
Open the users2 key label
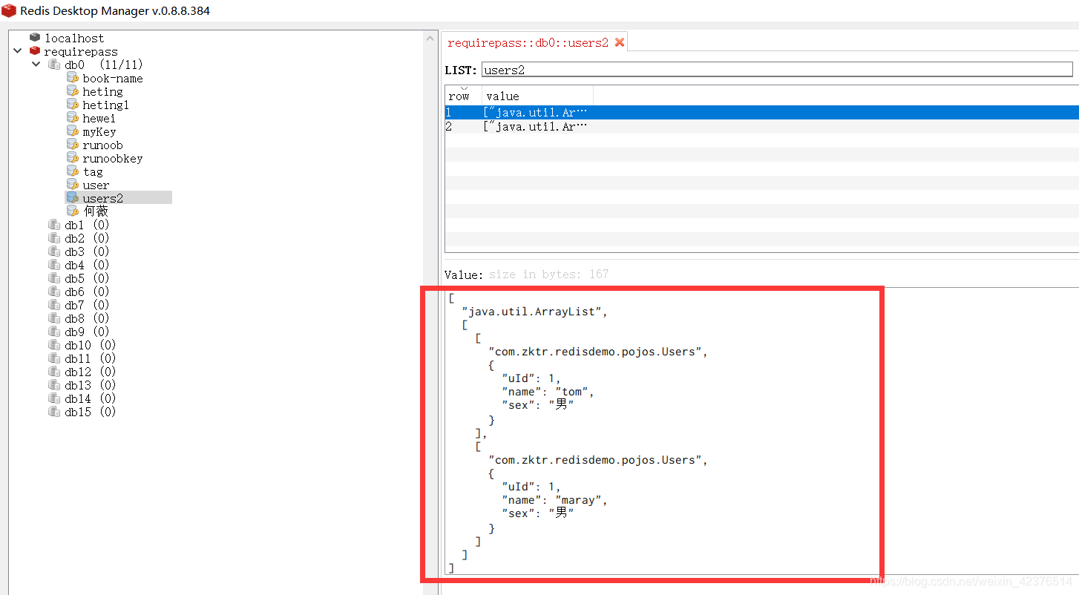102,198
